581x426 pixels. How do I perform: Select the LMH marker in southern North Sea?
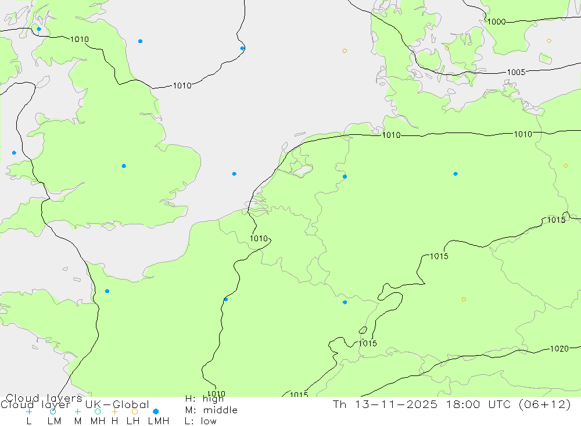click(234, 174)
